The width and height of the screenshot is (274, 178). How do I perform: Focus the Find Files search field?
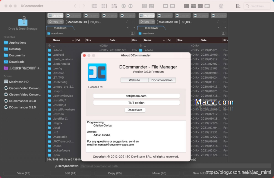tap(257, 6)
